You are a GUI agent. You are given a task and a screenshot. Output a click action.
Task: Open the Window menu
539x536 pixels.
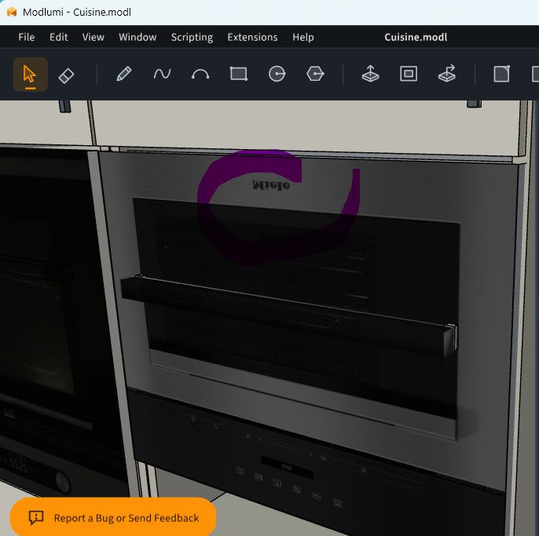(x=137, y=37)
